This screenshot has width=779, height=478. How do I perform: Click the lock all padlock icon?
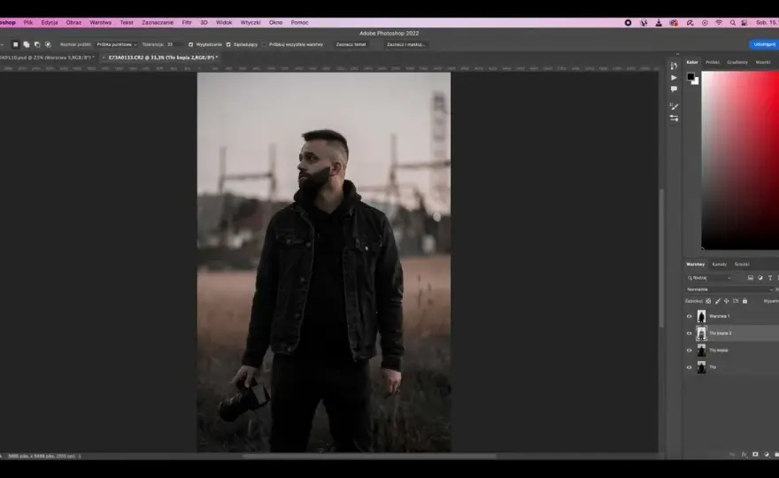pyautogui.click(x=744, y=301)
